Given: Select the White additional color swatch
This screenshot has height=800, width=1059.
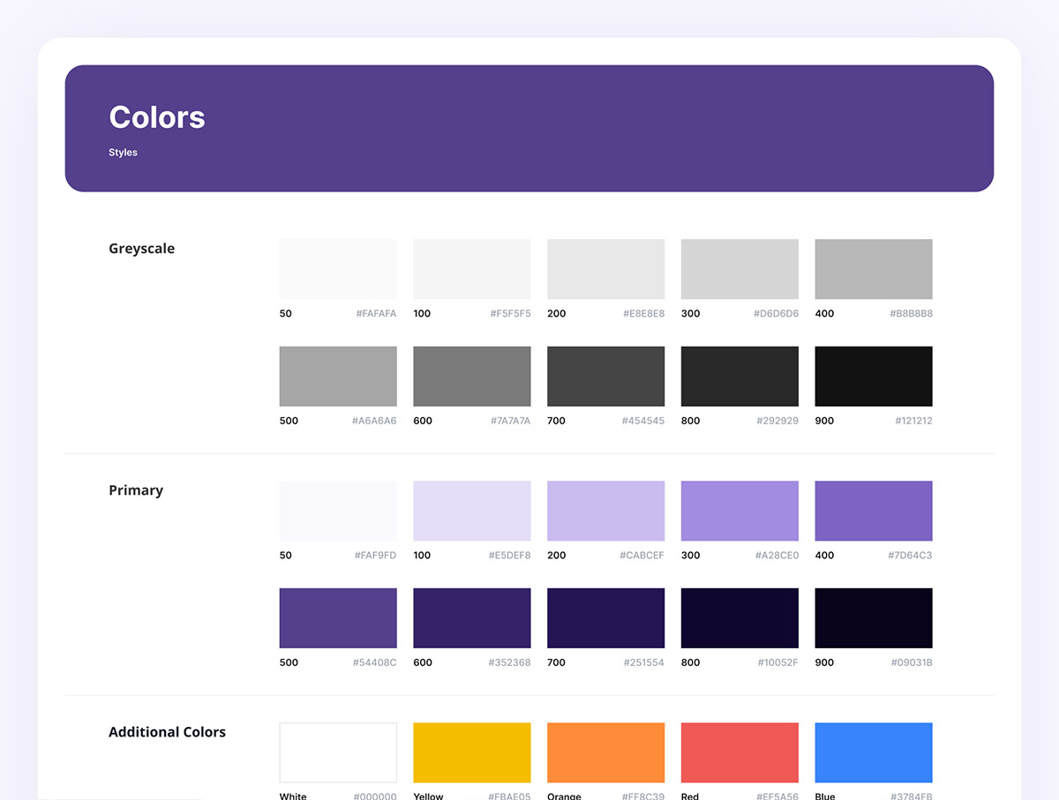Looking at the screenshot, I should [338, 752].
